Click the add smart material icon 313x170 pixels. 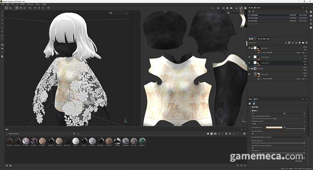point(299,43)
